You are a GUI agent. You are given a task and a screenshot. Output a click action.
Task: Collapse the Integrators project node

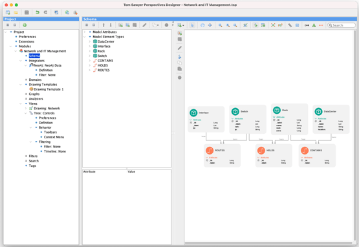(21, 60)
